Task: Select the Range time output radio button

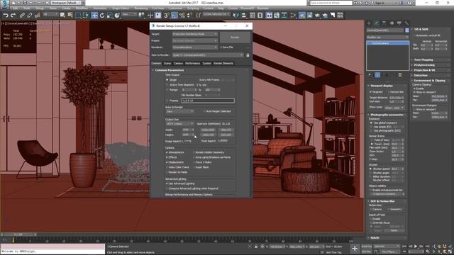Action: click(167, 90)
